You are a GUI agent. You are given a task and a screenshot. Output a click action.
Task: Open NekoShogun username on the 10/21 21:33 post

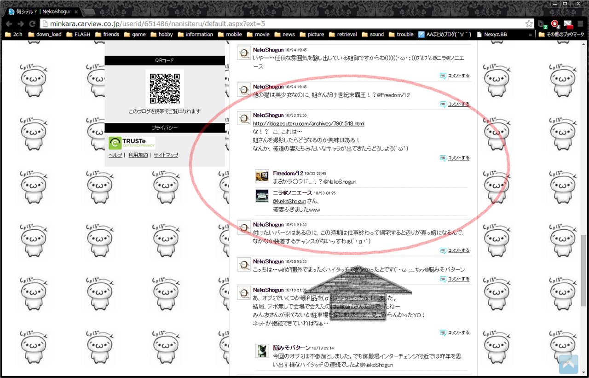(268, 224)
